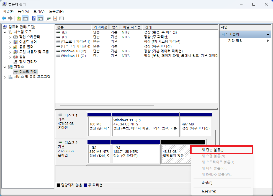Collapse the 시스템 도구 tree node

click(5, 32)
